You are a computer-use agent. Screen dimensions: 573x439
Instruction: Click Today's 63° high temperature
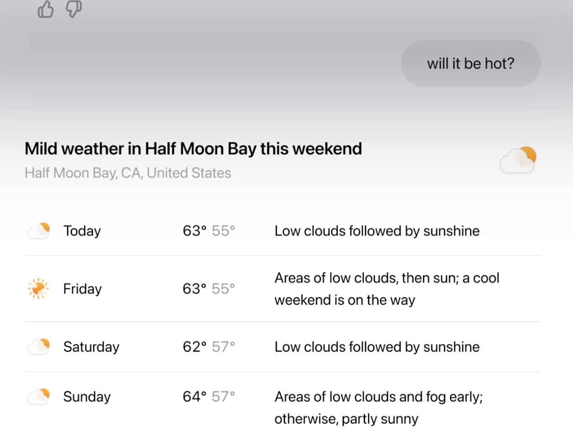point(195,231)
